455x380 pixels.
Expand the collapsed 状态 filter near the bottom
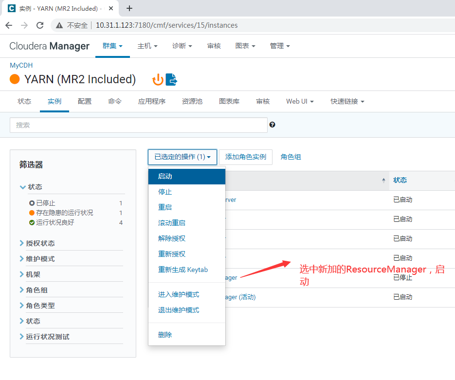click(x=30, y=321)
